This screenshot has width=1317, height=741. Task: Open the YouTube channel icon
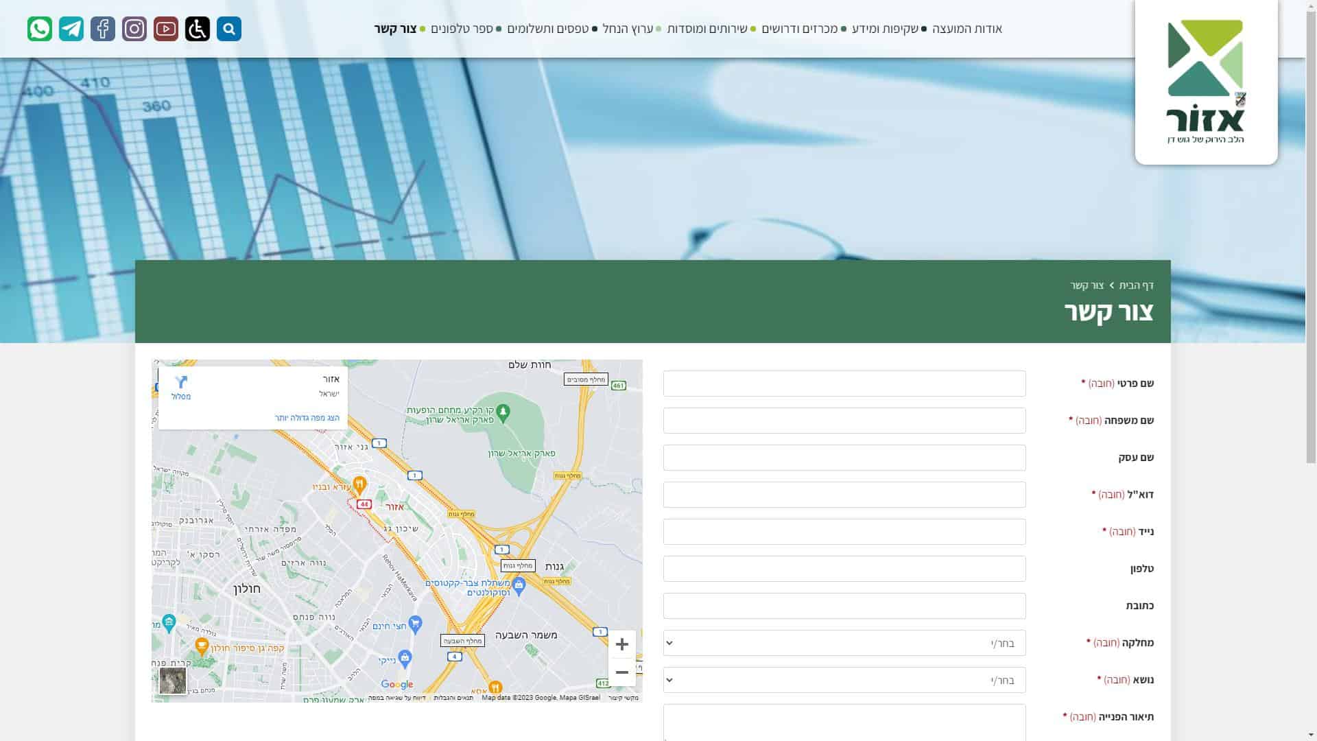point(166,29)
